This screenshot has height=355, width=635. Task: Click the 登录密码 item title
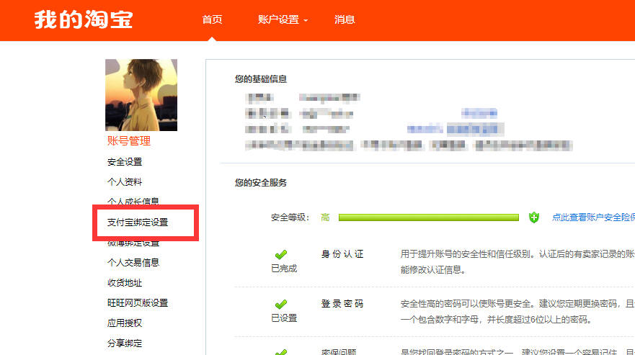pyautogui.click(x=342, y=304)
